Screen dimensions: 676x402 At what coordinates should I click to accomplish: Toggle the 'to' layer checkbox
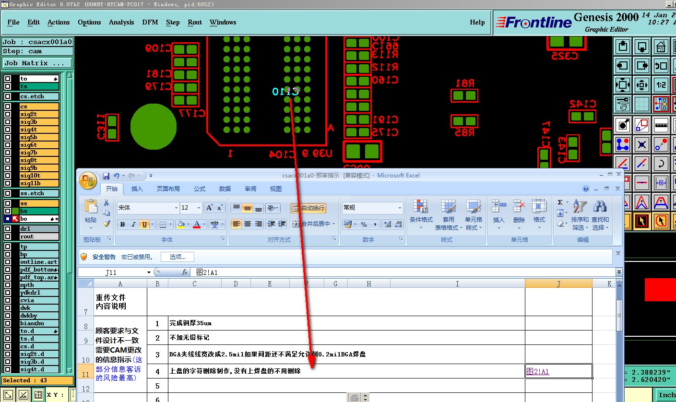pyautogui.click(x=8, y=79)
